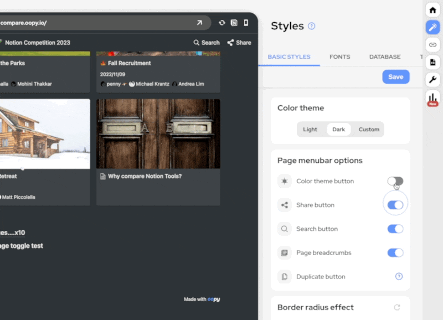Screen dimensions: 443x320
Task: Click the compare.oopy.io address bar
Action: 105,23
